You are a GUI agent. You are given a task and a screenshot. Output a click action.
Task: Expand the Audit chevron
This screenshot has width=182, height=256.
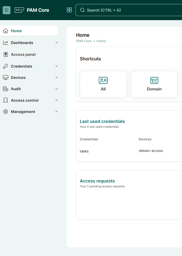tap(56, 89)
